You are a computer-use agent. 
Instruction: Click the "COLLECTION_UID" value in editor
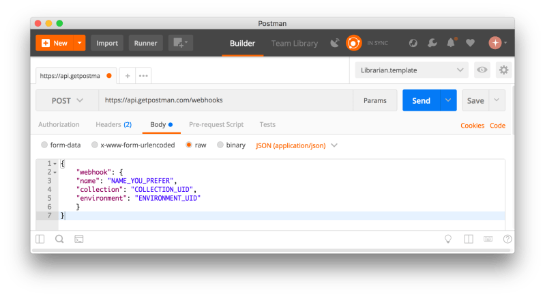(162, 190)
